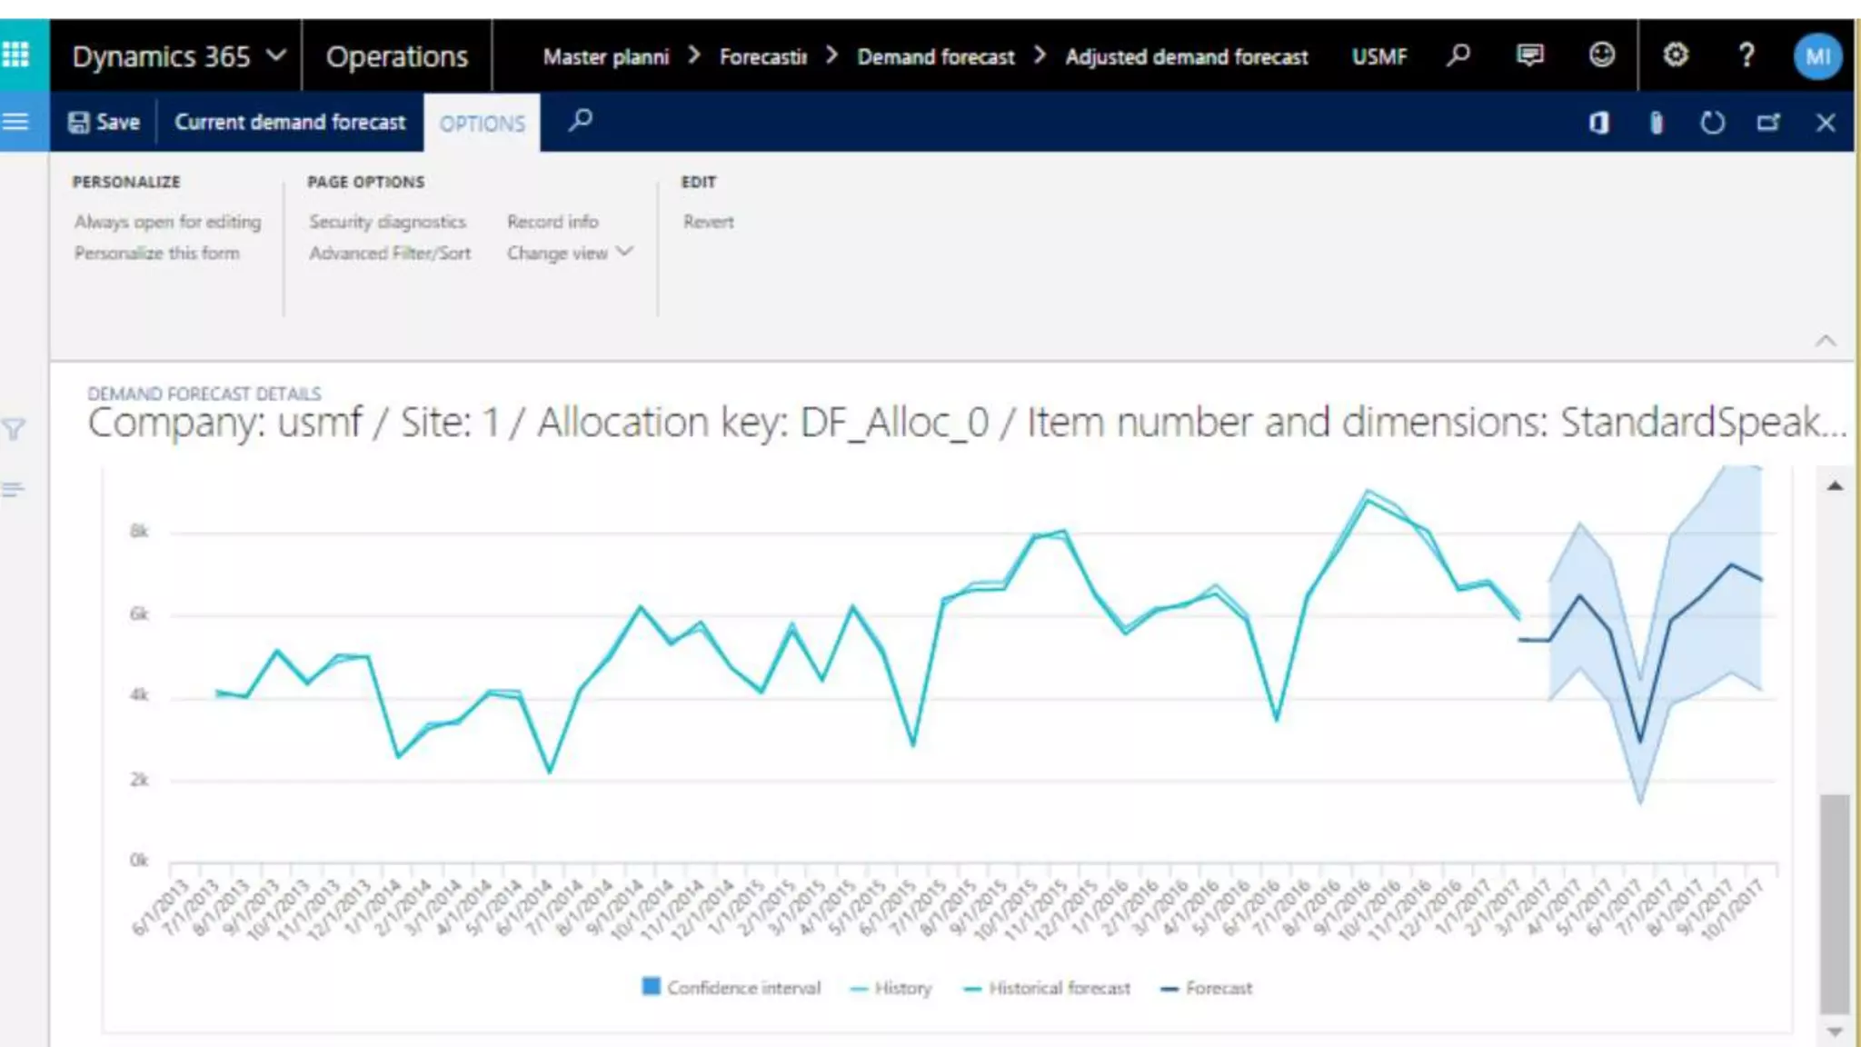Click the filter funnel icon on left
Viewport: 1861px width, 1047px height.
coord(14,429)
